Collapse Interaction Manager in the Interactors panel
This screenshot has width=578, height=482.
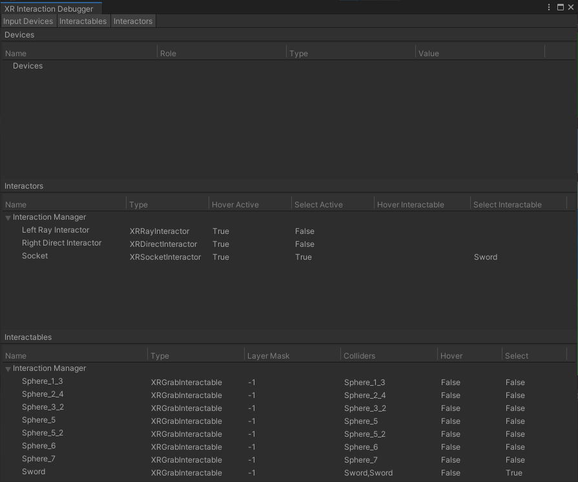pyautogui.click(x=8, y=218)
